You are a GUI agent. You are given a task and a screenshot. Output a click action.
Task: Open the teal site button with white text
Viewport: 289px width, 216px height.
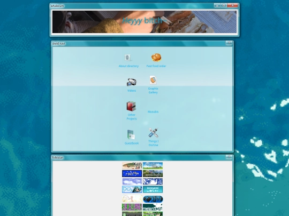click(x=153, y=189)
